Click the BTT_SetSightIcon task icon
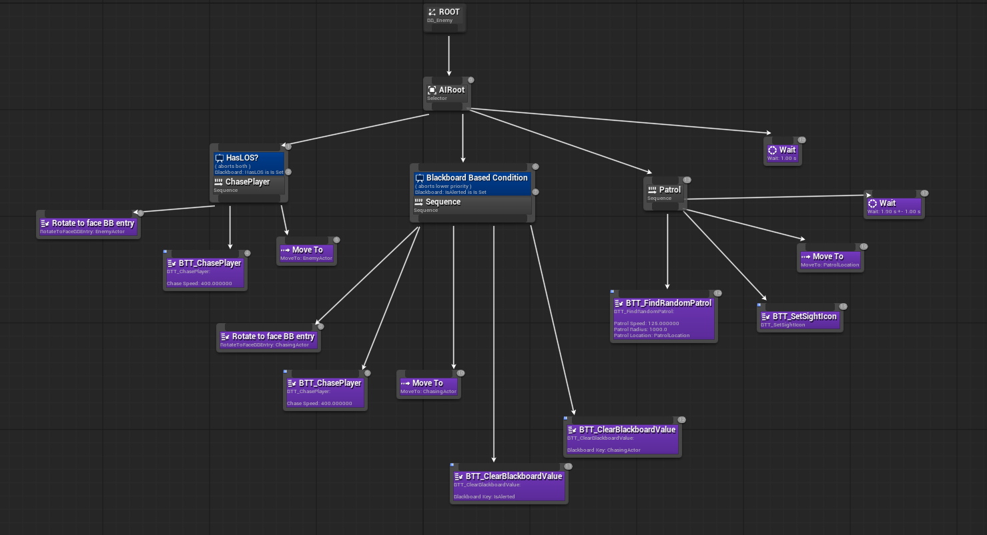The image size is (987, 535). 765,317
